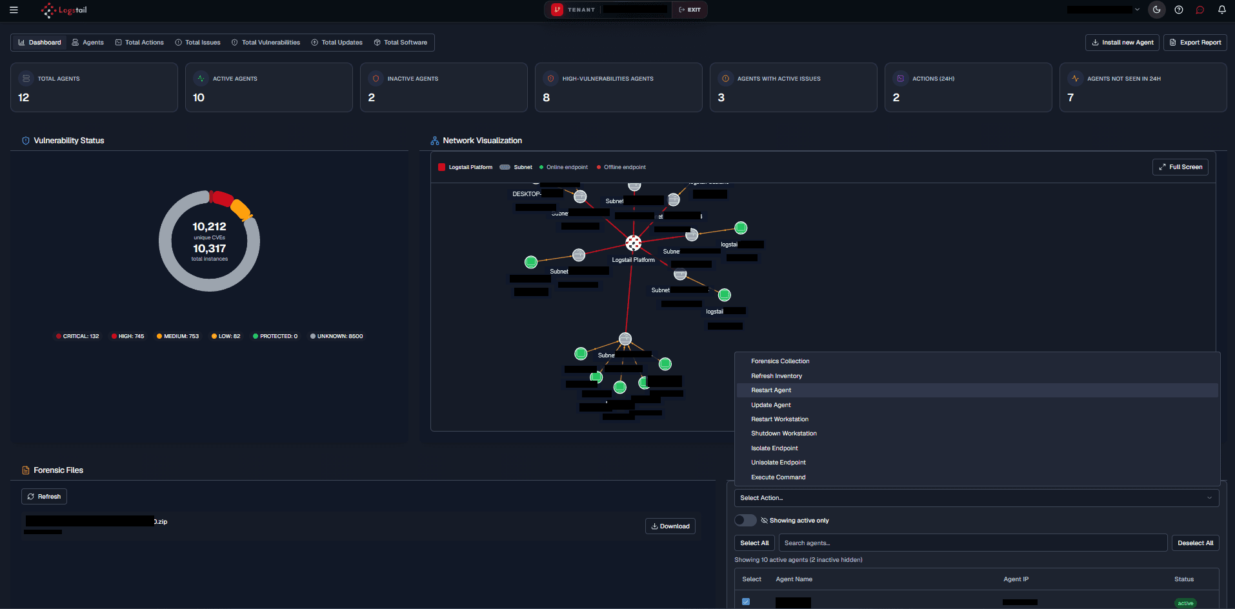Toggle the Showing active only switch

pyautogui.click(x=745, y=520)
